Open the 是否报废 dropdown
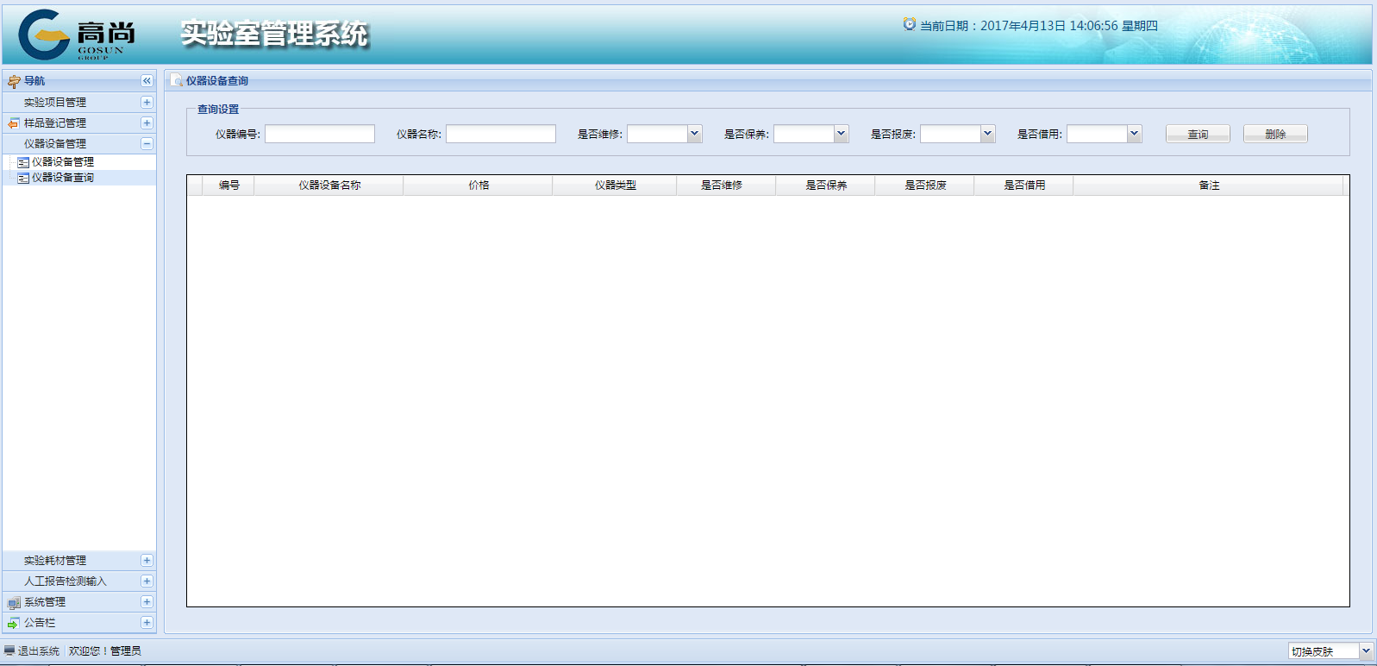Image resolution: width=1377 pixels, height=666 pixels. pyautogui.click(x=987, y=134)
